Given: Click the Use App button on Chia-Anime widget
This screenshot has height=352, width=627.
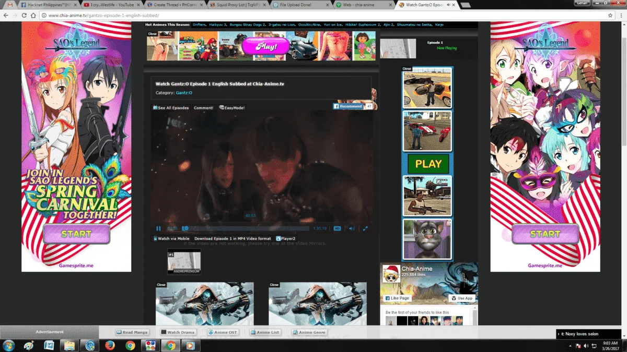Looking at the screenshot, I should 462,298.
